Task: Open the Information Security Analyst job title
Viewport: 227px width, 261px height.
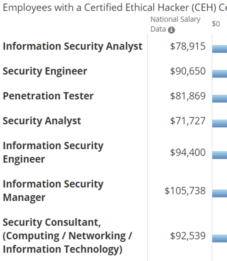Action: click(x=72, y=46)
